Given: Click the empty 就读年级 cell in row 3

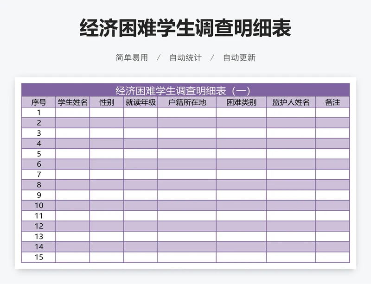Looking at the screenshot, I should click(141, 133).
